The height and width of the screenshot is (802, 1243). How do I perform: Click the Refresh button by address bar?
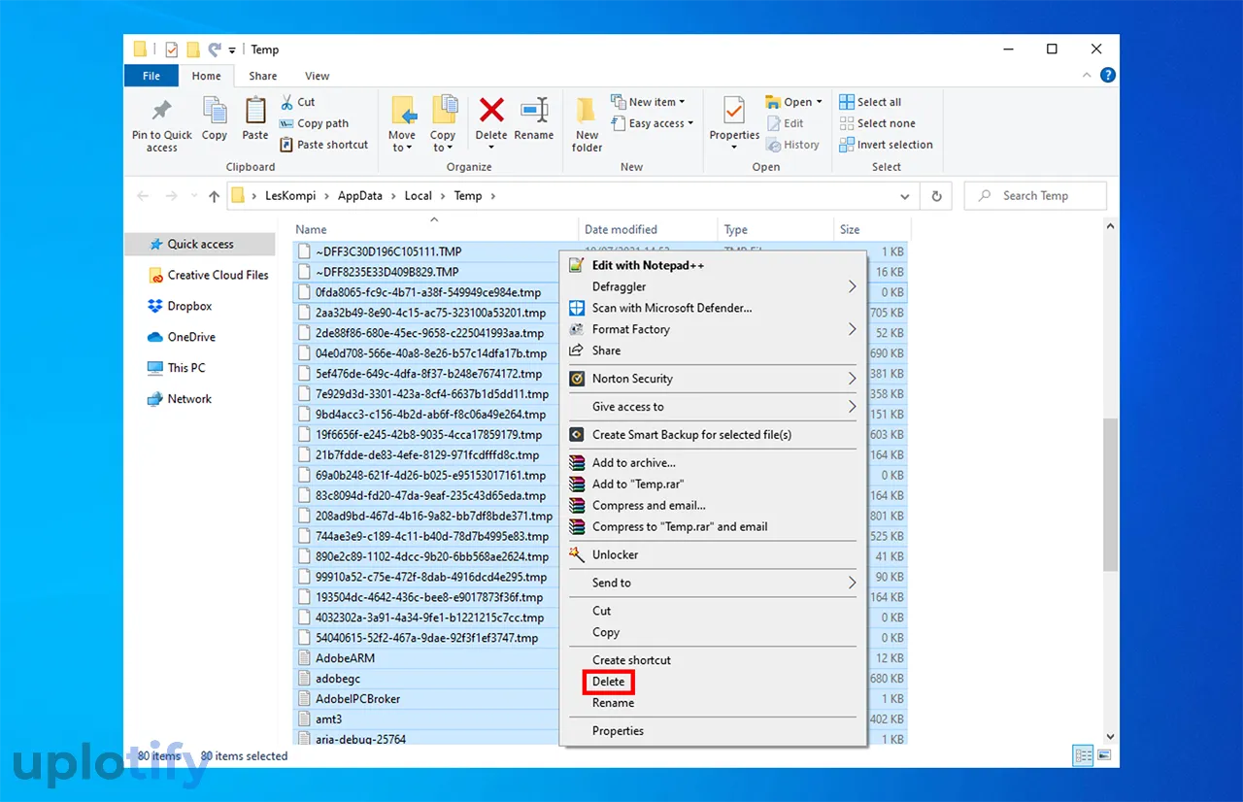[x=936, y=196]
